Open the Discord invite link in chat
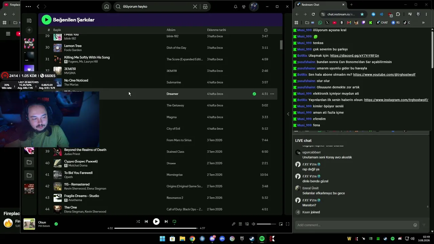Image resolution: width=434 pixels, height=244 pixels. (x=354, y=56)
